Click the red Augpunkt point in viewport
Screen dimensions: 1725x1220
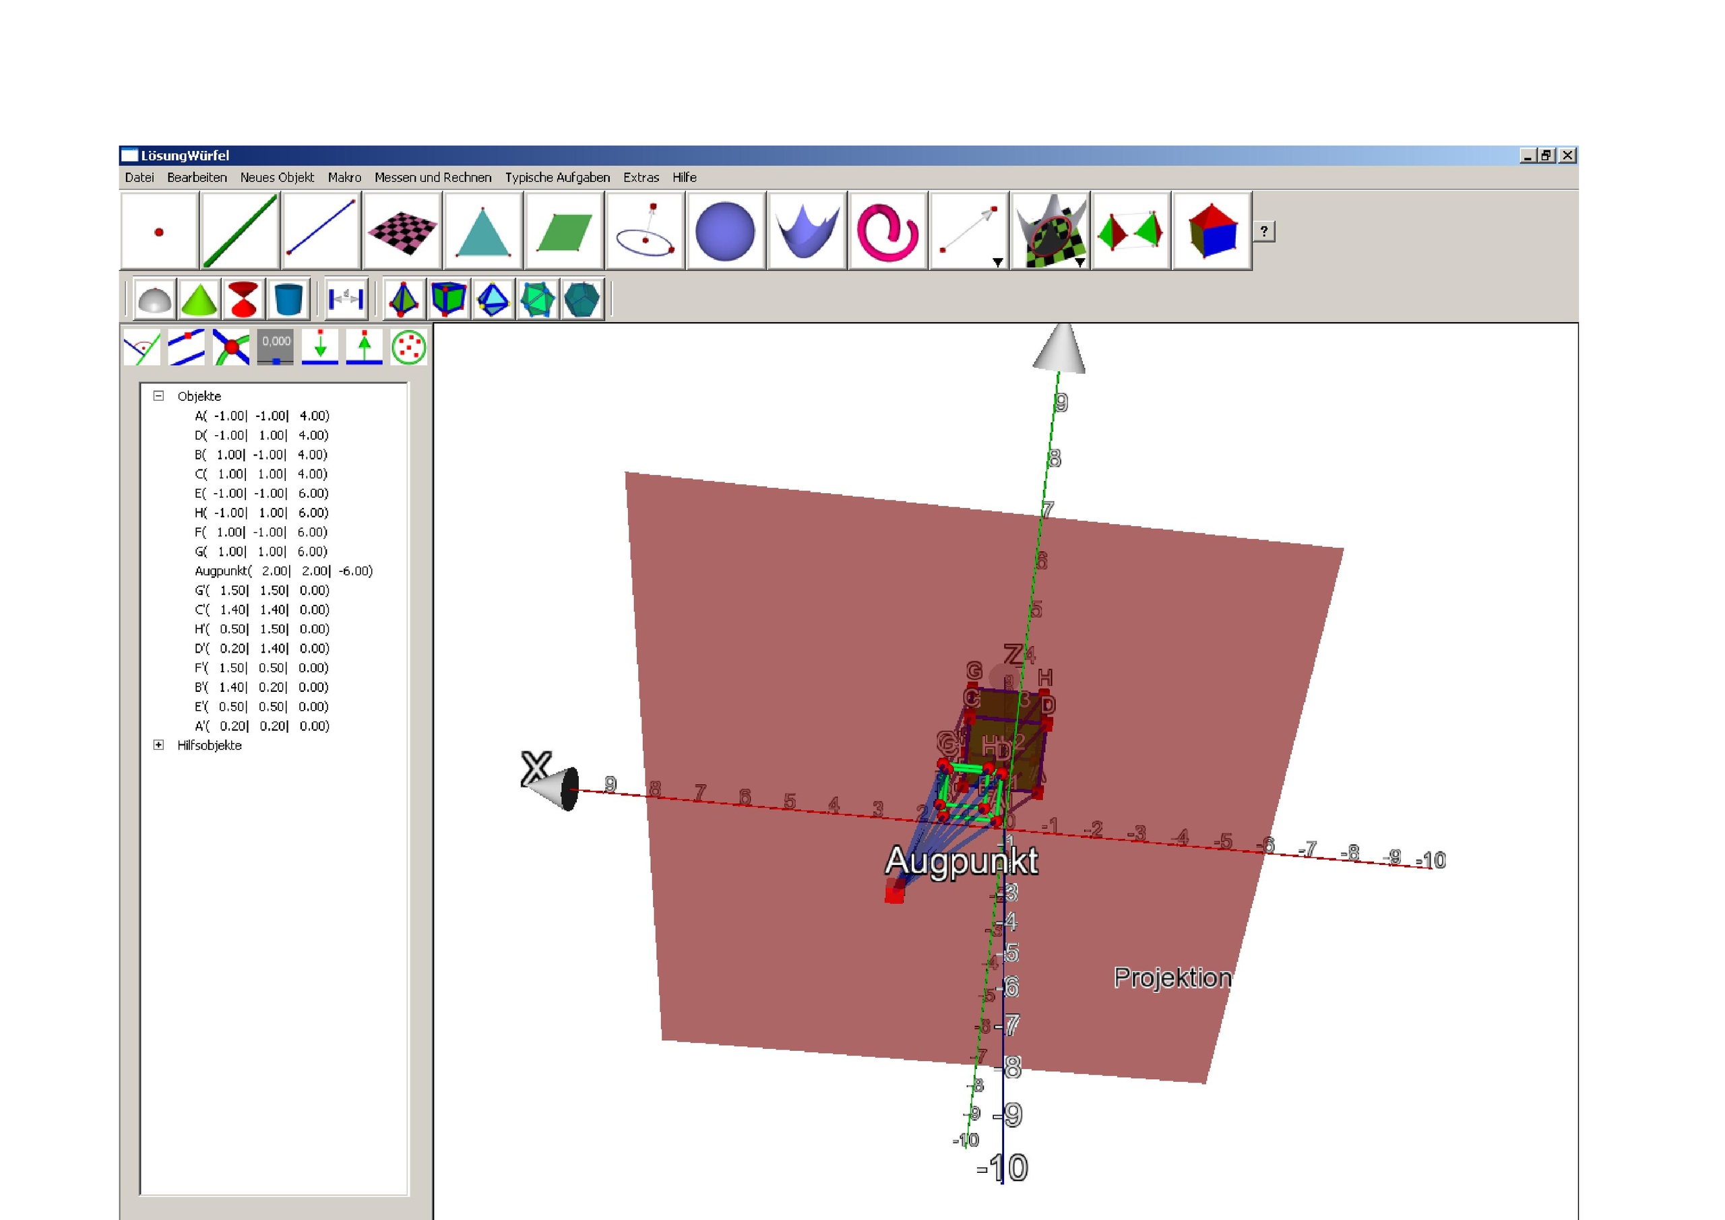pos(894,893)
